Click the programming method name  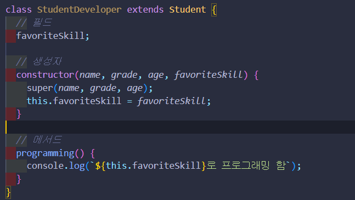click(x=46, y=153)
